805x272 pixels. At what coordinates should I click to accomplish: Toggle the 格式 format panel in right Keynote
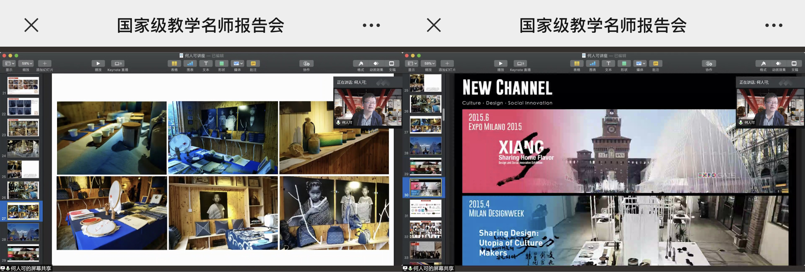(x=763, y=63)
